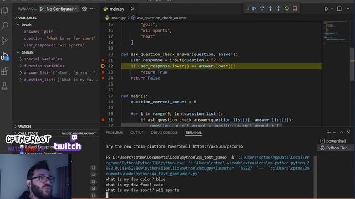Select the Python Debug terminal instance
355x199 pixels.
[x=335, y=148]
